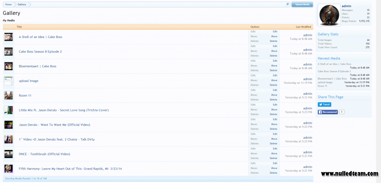The width and height of the screenshot is (381, 183).
Task: Delete the upload image media
Action: click(x=274, y=85)
